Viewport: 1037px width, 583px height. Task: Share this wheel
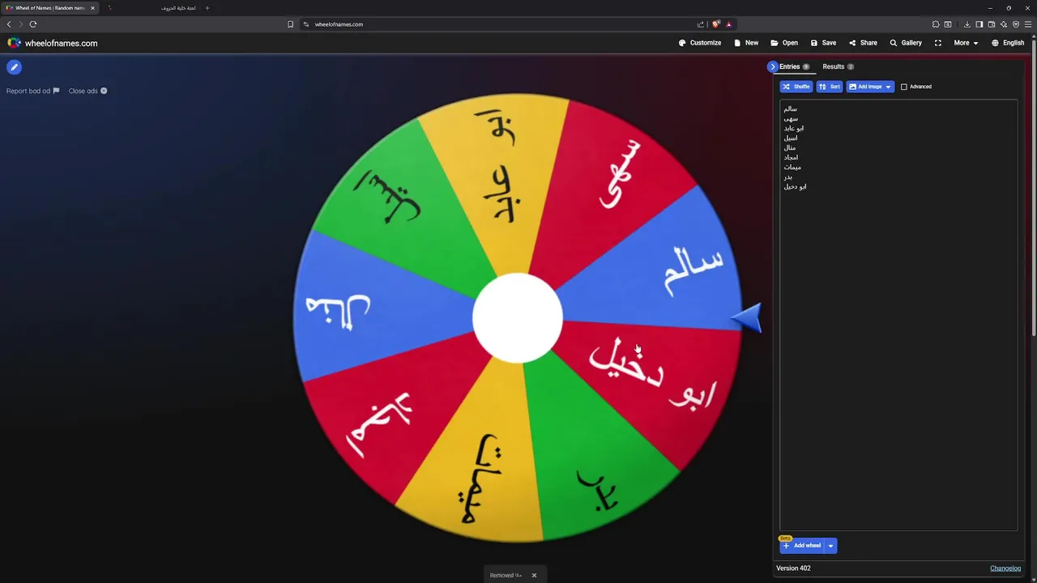[863, 43]
